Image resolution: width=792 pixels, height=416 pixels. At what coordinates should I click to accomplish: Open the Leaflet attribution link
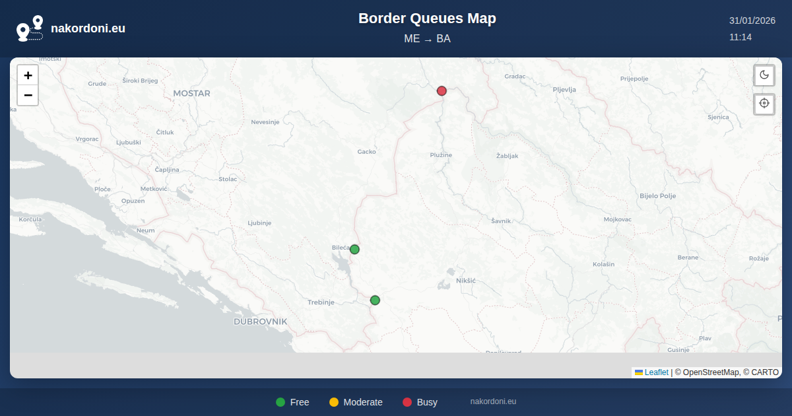click(656, 372)
